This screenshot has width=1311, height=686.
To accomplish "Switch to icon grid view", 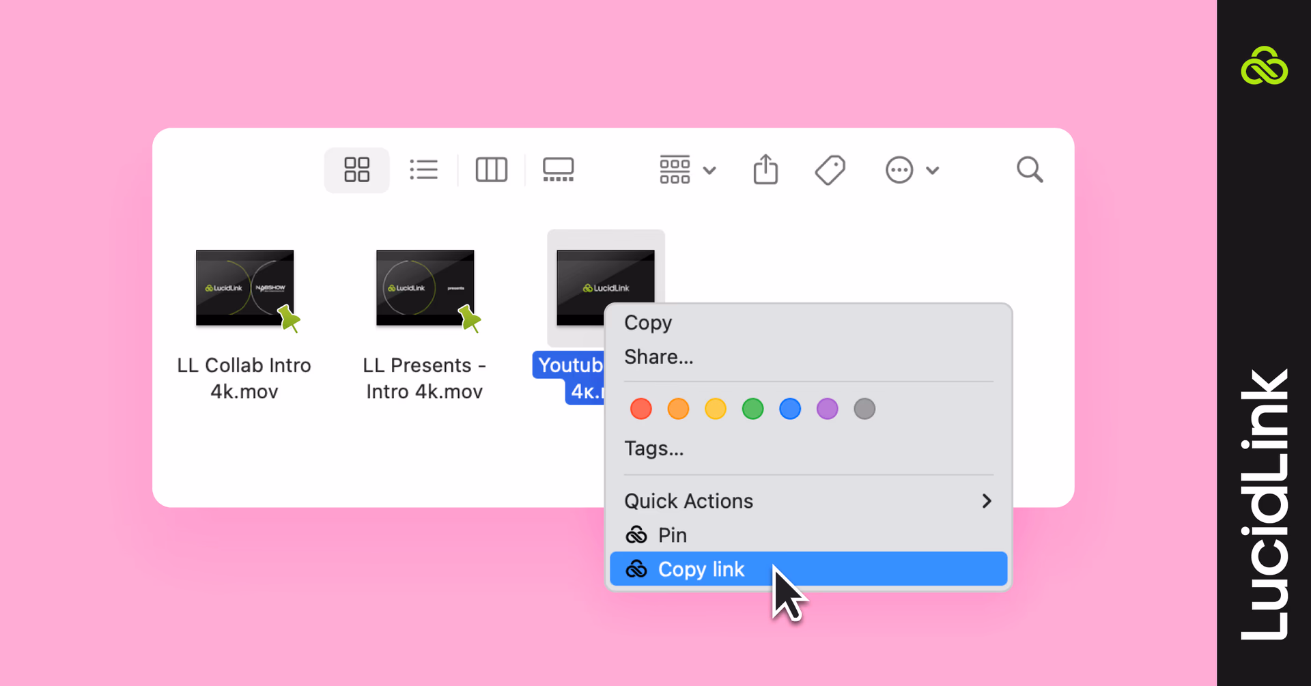I will tap(356, 170).
